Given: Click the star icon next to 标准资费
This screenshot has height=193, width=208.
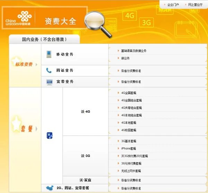Looking at the screenshot, I should (16, 61).
